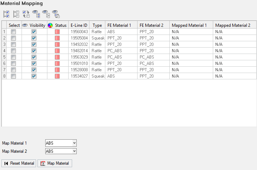The height and width of the screenshot is (170, 257).
Task: Select the Mapped Material 1 cell in row 4
Action: click(191, 51)
